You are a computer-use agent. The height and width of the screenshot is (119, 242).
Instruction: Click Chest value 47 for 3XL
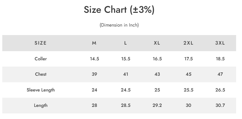(220, 74)
